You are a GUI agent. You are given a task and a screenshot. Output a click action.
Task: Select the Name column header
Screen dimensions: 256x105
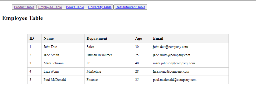[x=63, y=38]
